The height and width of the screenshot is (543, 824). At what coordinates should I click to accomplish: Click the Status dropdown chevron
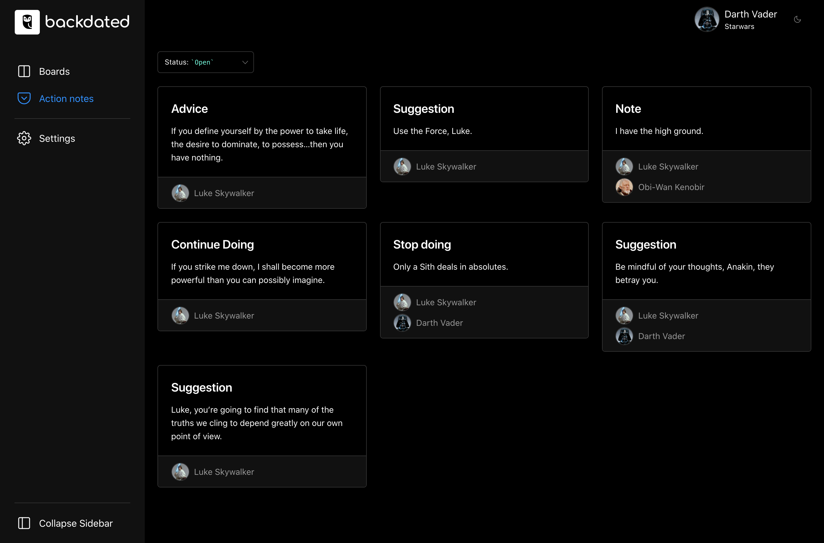click(245, 62)
